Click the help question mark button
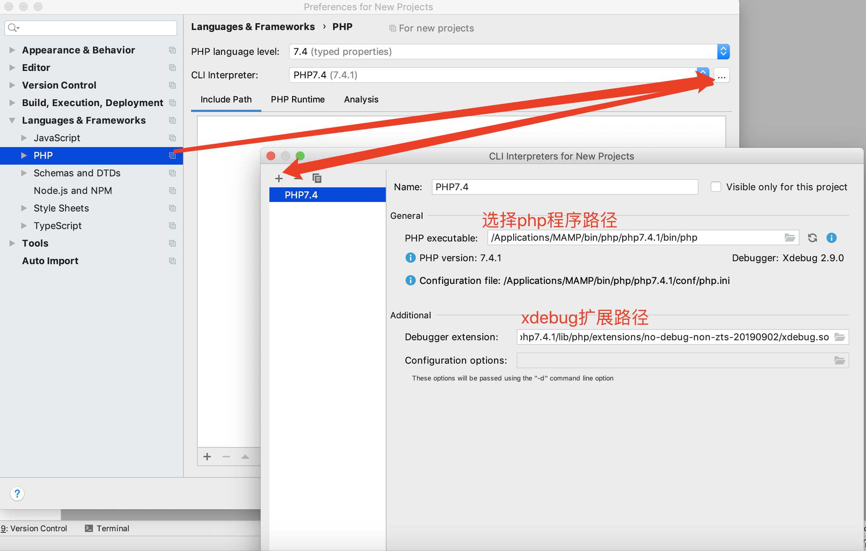Viewport: 866px width, 551px height. point(17,494)
